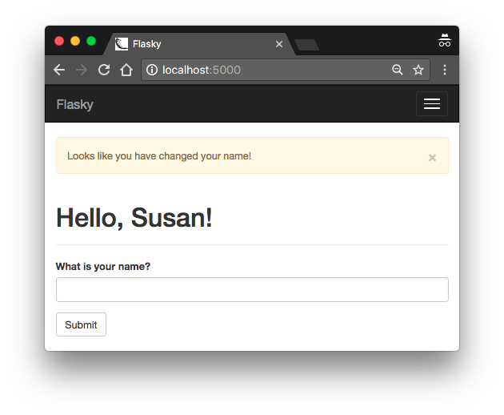Screen dimensions: 504x415
Task: Close the Flasky browser tab
Action: [x=279, y=44]
